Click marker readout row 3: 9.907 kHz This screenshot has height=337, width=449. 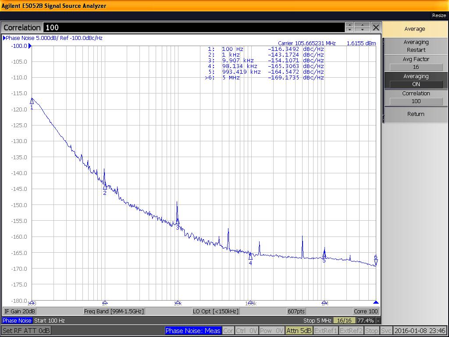click(x=266, y=61)
